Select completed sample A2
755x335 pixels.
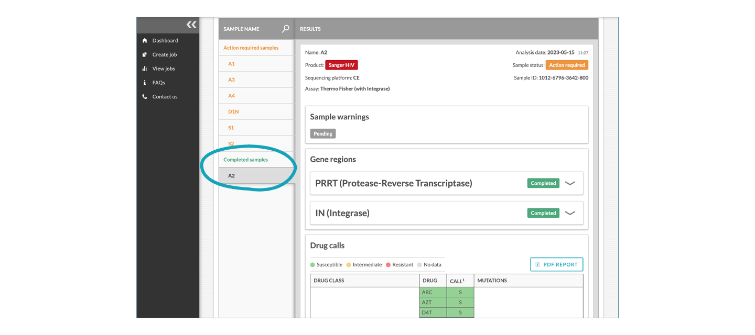tap(256, 176)
